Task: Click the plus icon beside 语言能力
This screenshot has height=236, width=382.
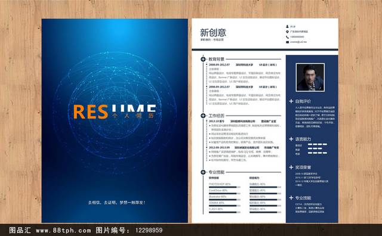Action: [291, 139]
